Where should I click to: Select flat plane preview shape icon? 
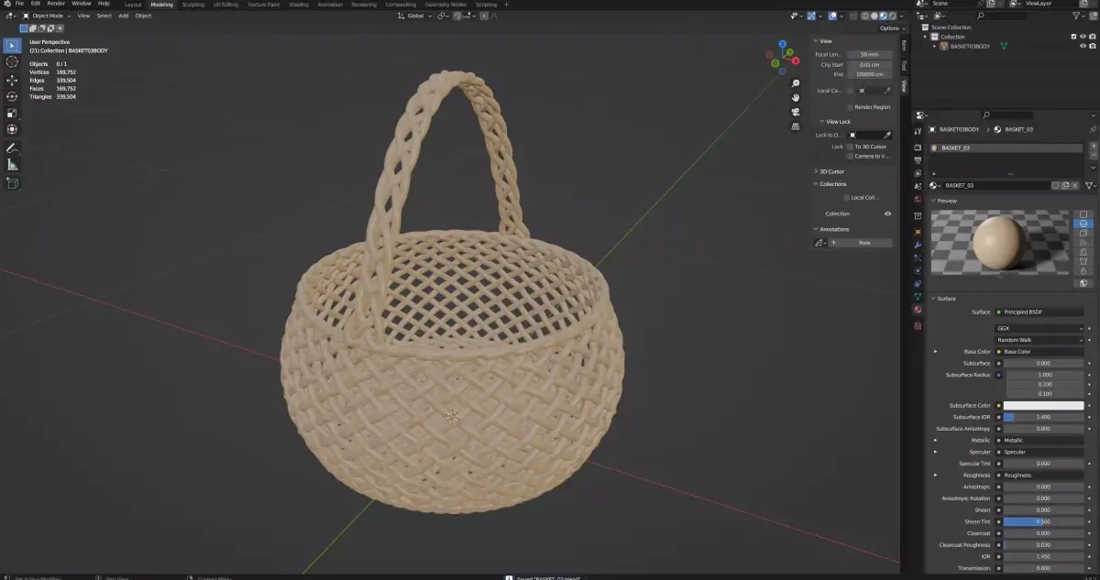[x=1083, y=214]
